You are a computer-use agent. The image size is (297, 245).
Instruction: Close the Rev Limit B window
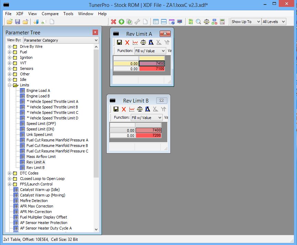click(161, 100)
